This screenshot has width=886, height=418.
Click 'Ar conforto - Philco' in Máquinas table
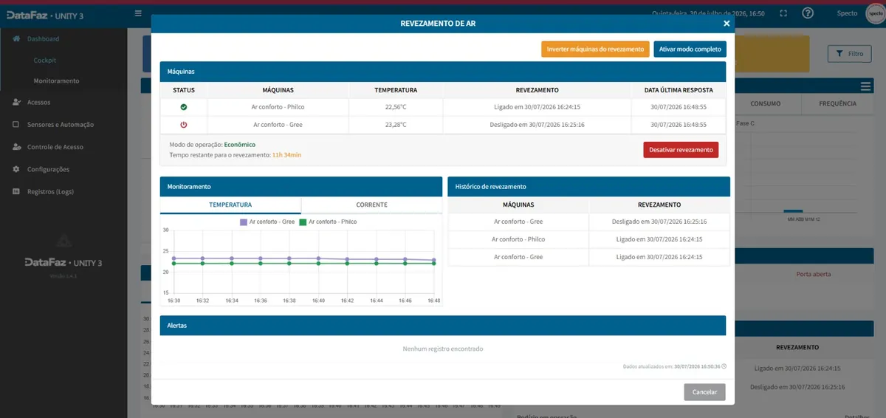click(278, 107)
